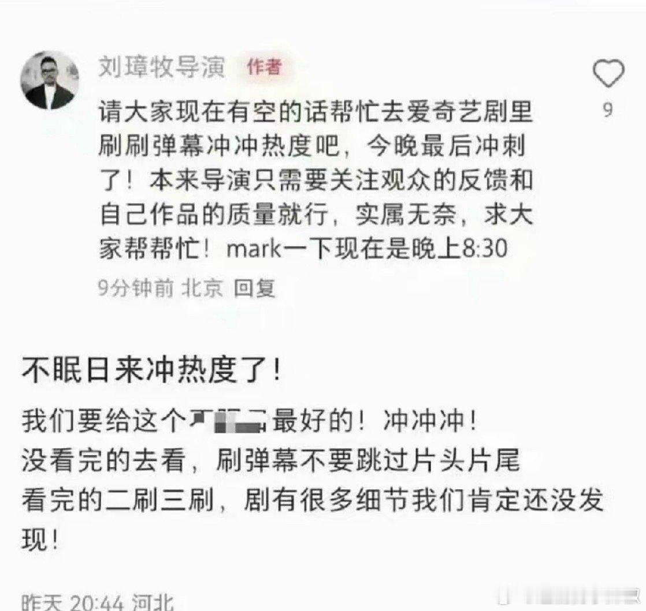Click the 作者 author badge
646x611 pixels.
click(264, 67)
